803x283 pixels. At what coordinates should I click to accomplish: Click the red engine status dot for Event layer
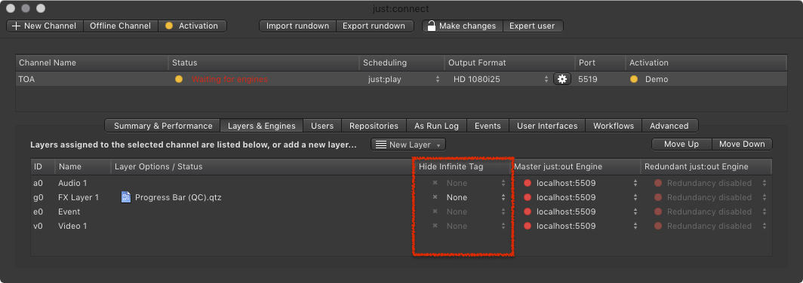(x=528, y=211)
